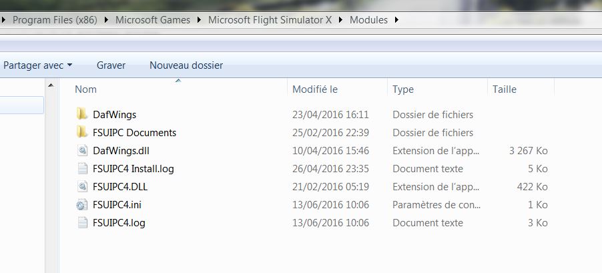This screenshot has height=273, width=602.
Task: Click the FSUIPC4 Install.log text file icon
Action: (x=82, y=168)
